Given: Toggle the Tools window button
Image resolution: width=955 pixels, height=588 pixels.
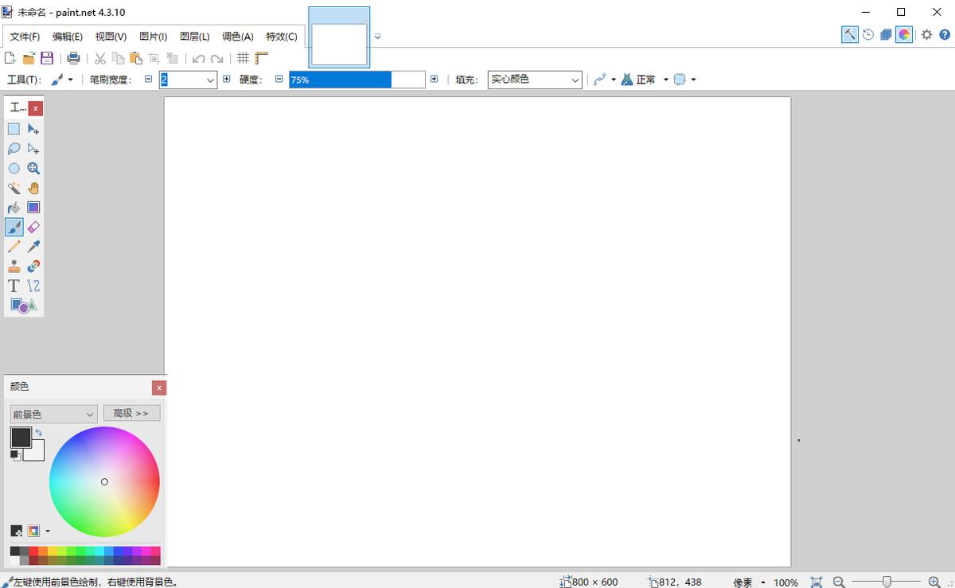Looking at the screenshot, I should tap(850, 34).
